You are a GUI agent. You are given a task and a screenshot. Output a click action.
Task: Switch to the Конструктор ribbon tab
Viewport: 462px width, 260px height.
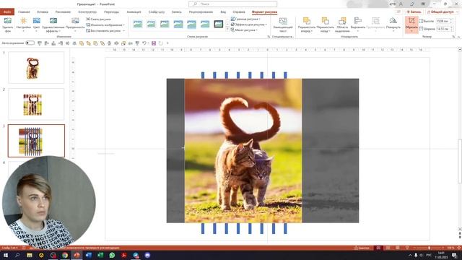click(87, 12)
